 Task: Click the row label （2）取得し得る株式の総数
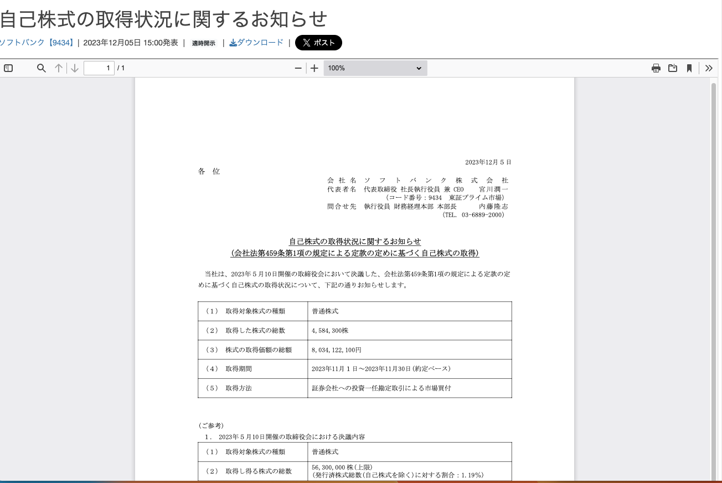tap(248, 471)
